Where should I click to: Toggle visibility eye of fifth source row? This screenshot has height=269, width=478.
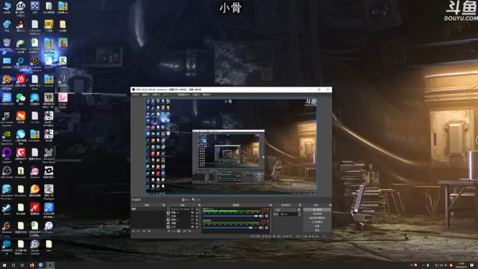coord(192,223)
